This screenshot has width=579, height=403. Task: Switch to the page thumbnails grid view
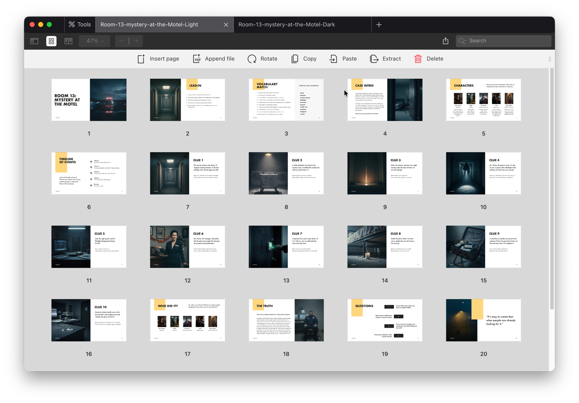[51, 41]
